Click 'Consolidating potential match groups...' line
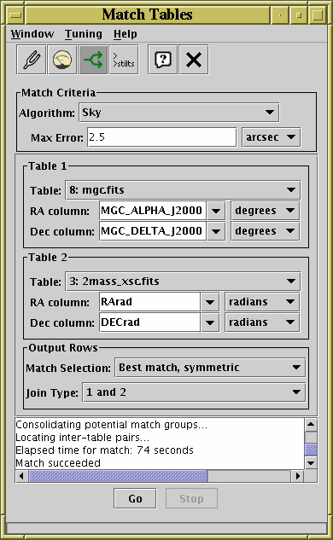This screenshot has width=333, height=540. (112, 425)
